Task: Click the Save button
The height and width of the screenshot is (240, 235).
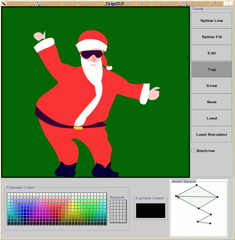Action: (x=212, y=102)
